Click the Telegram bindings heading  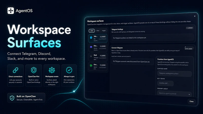pos(117,29)
